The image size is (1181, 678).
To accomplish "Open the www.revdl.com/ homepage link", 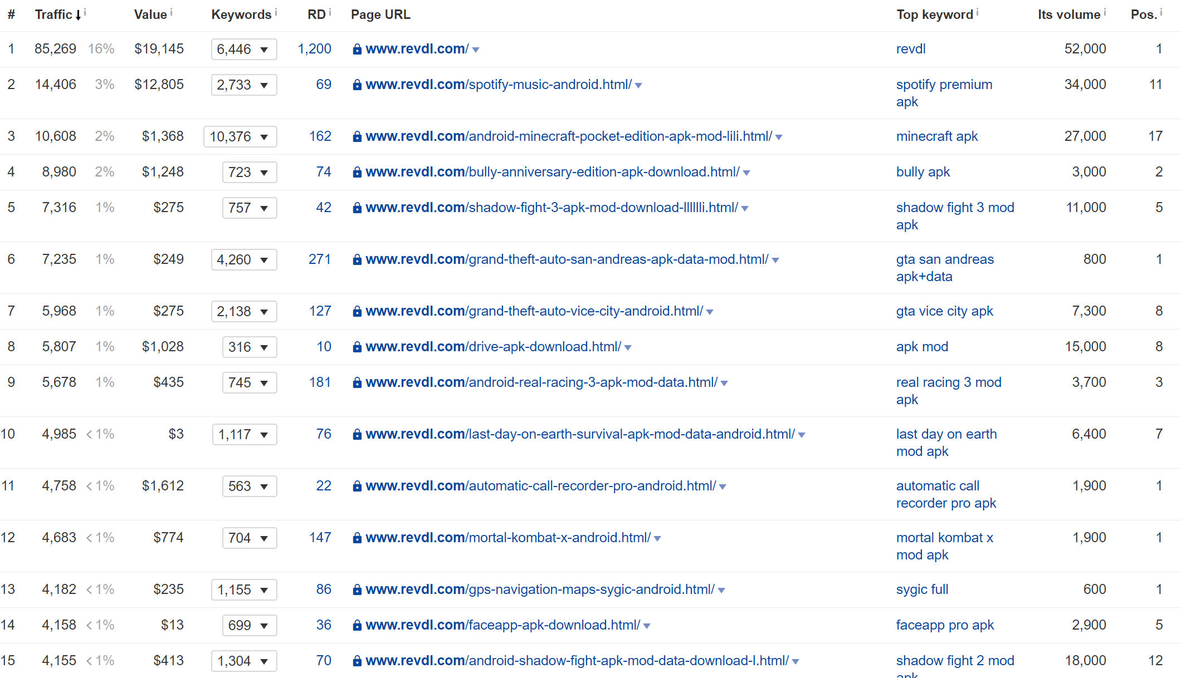I will (x=417, y=49).
